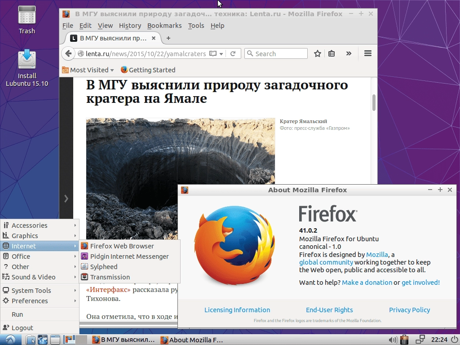The width and height of the screenshot is (460, 345).
Task: Go back with the Firefox back arrow
Action: (x=68, y=54)
